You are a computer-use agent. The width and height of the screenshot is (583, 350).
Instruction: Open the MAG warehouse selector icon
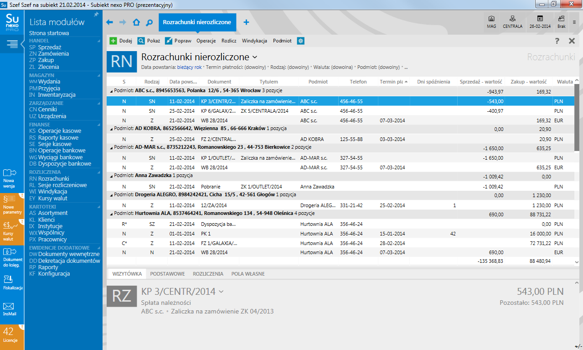click(x=491, y=22)
